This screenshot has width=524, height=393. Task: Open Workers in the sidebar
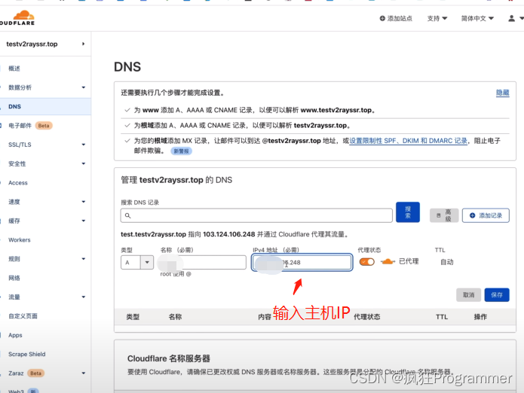(20, 240)
